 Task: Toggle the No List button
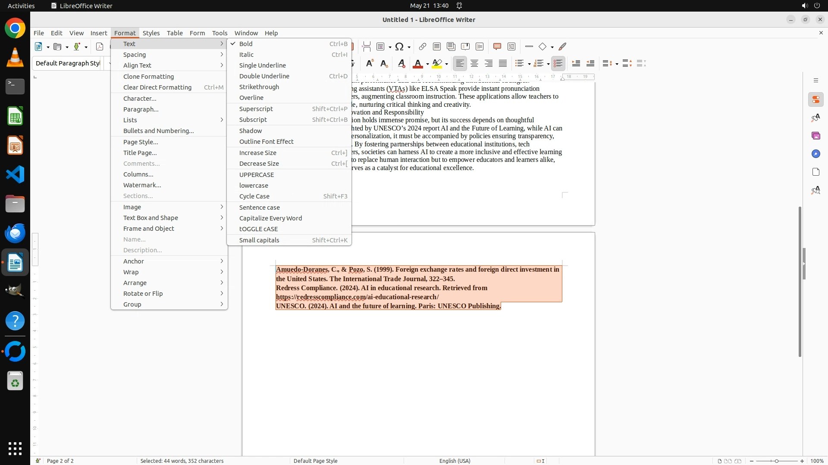(558, 64)
